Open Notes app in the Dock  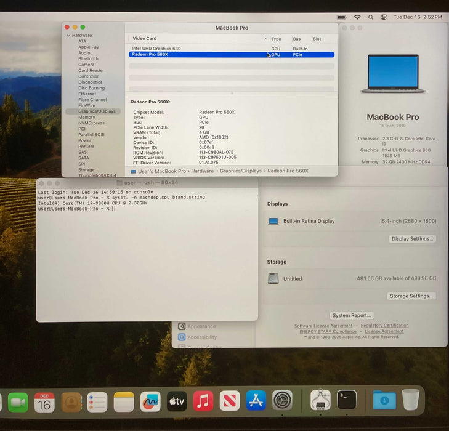point(124,402)
